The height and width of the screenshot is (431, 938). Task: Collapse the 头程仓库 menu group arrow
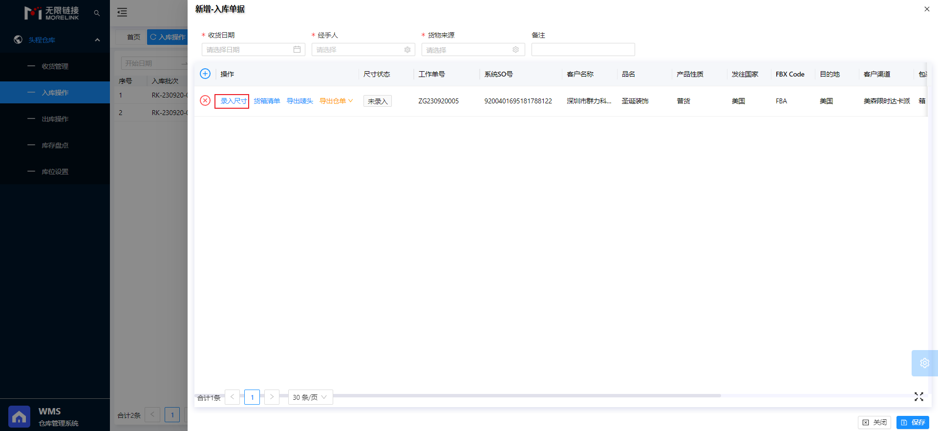click(x=97, y=40)
